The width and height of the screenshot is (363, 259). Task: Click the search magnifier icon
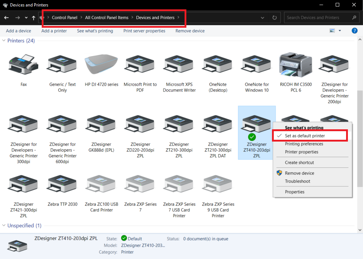354,18
